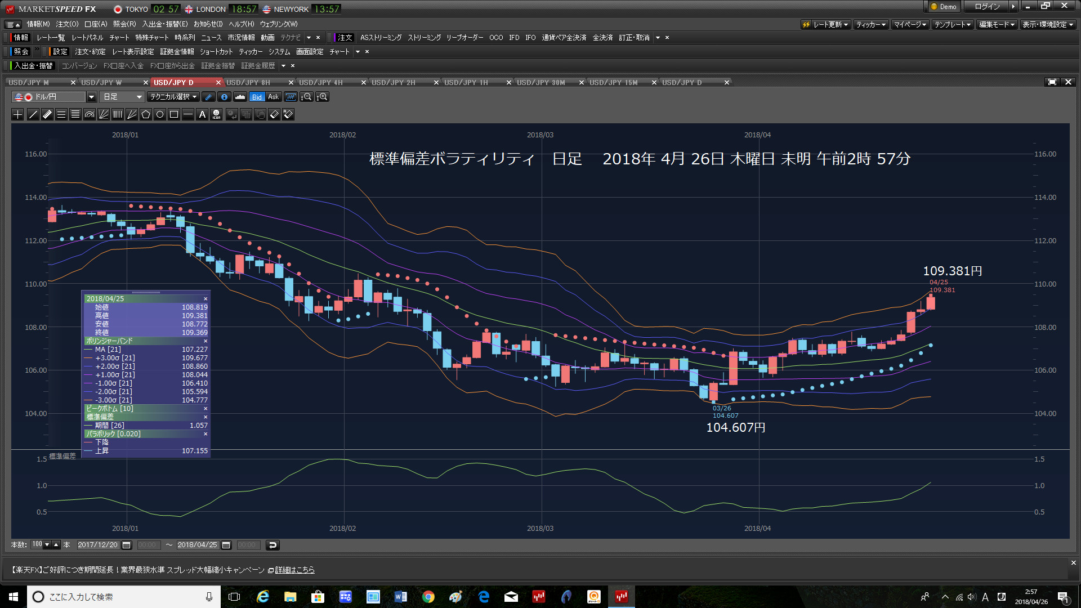This screenshot has height=608, width=1081.
Task: Select the five-line retracement tool
Action: 75,115
